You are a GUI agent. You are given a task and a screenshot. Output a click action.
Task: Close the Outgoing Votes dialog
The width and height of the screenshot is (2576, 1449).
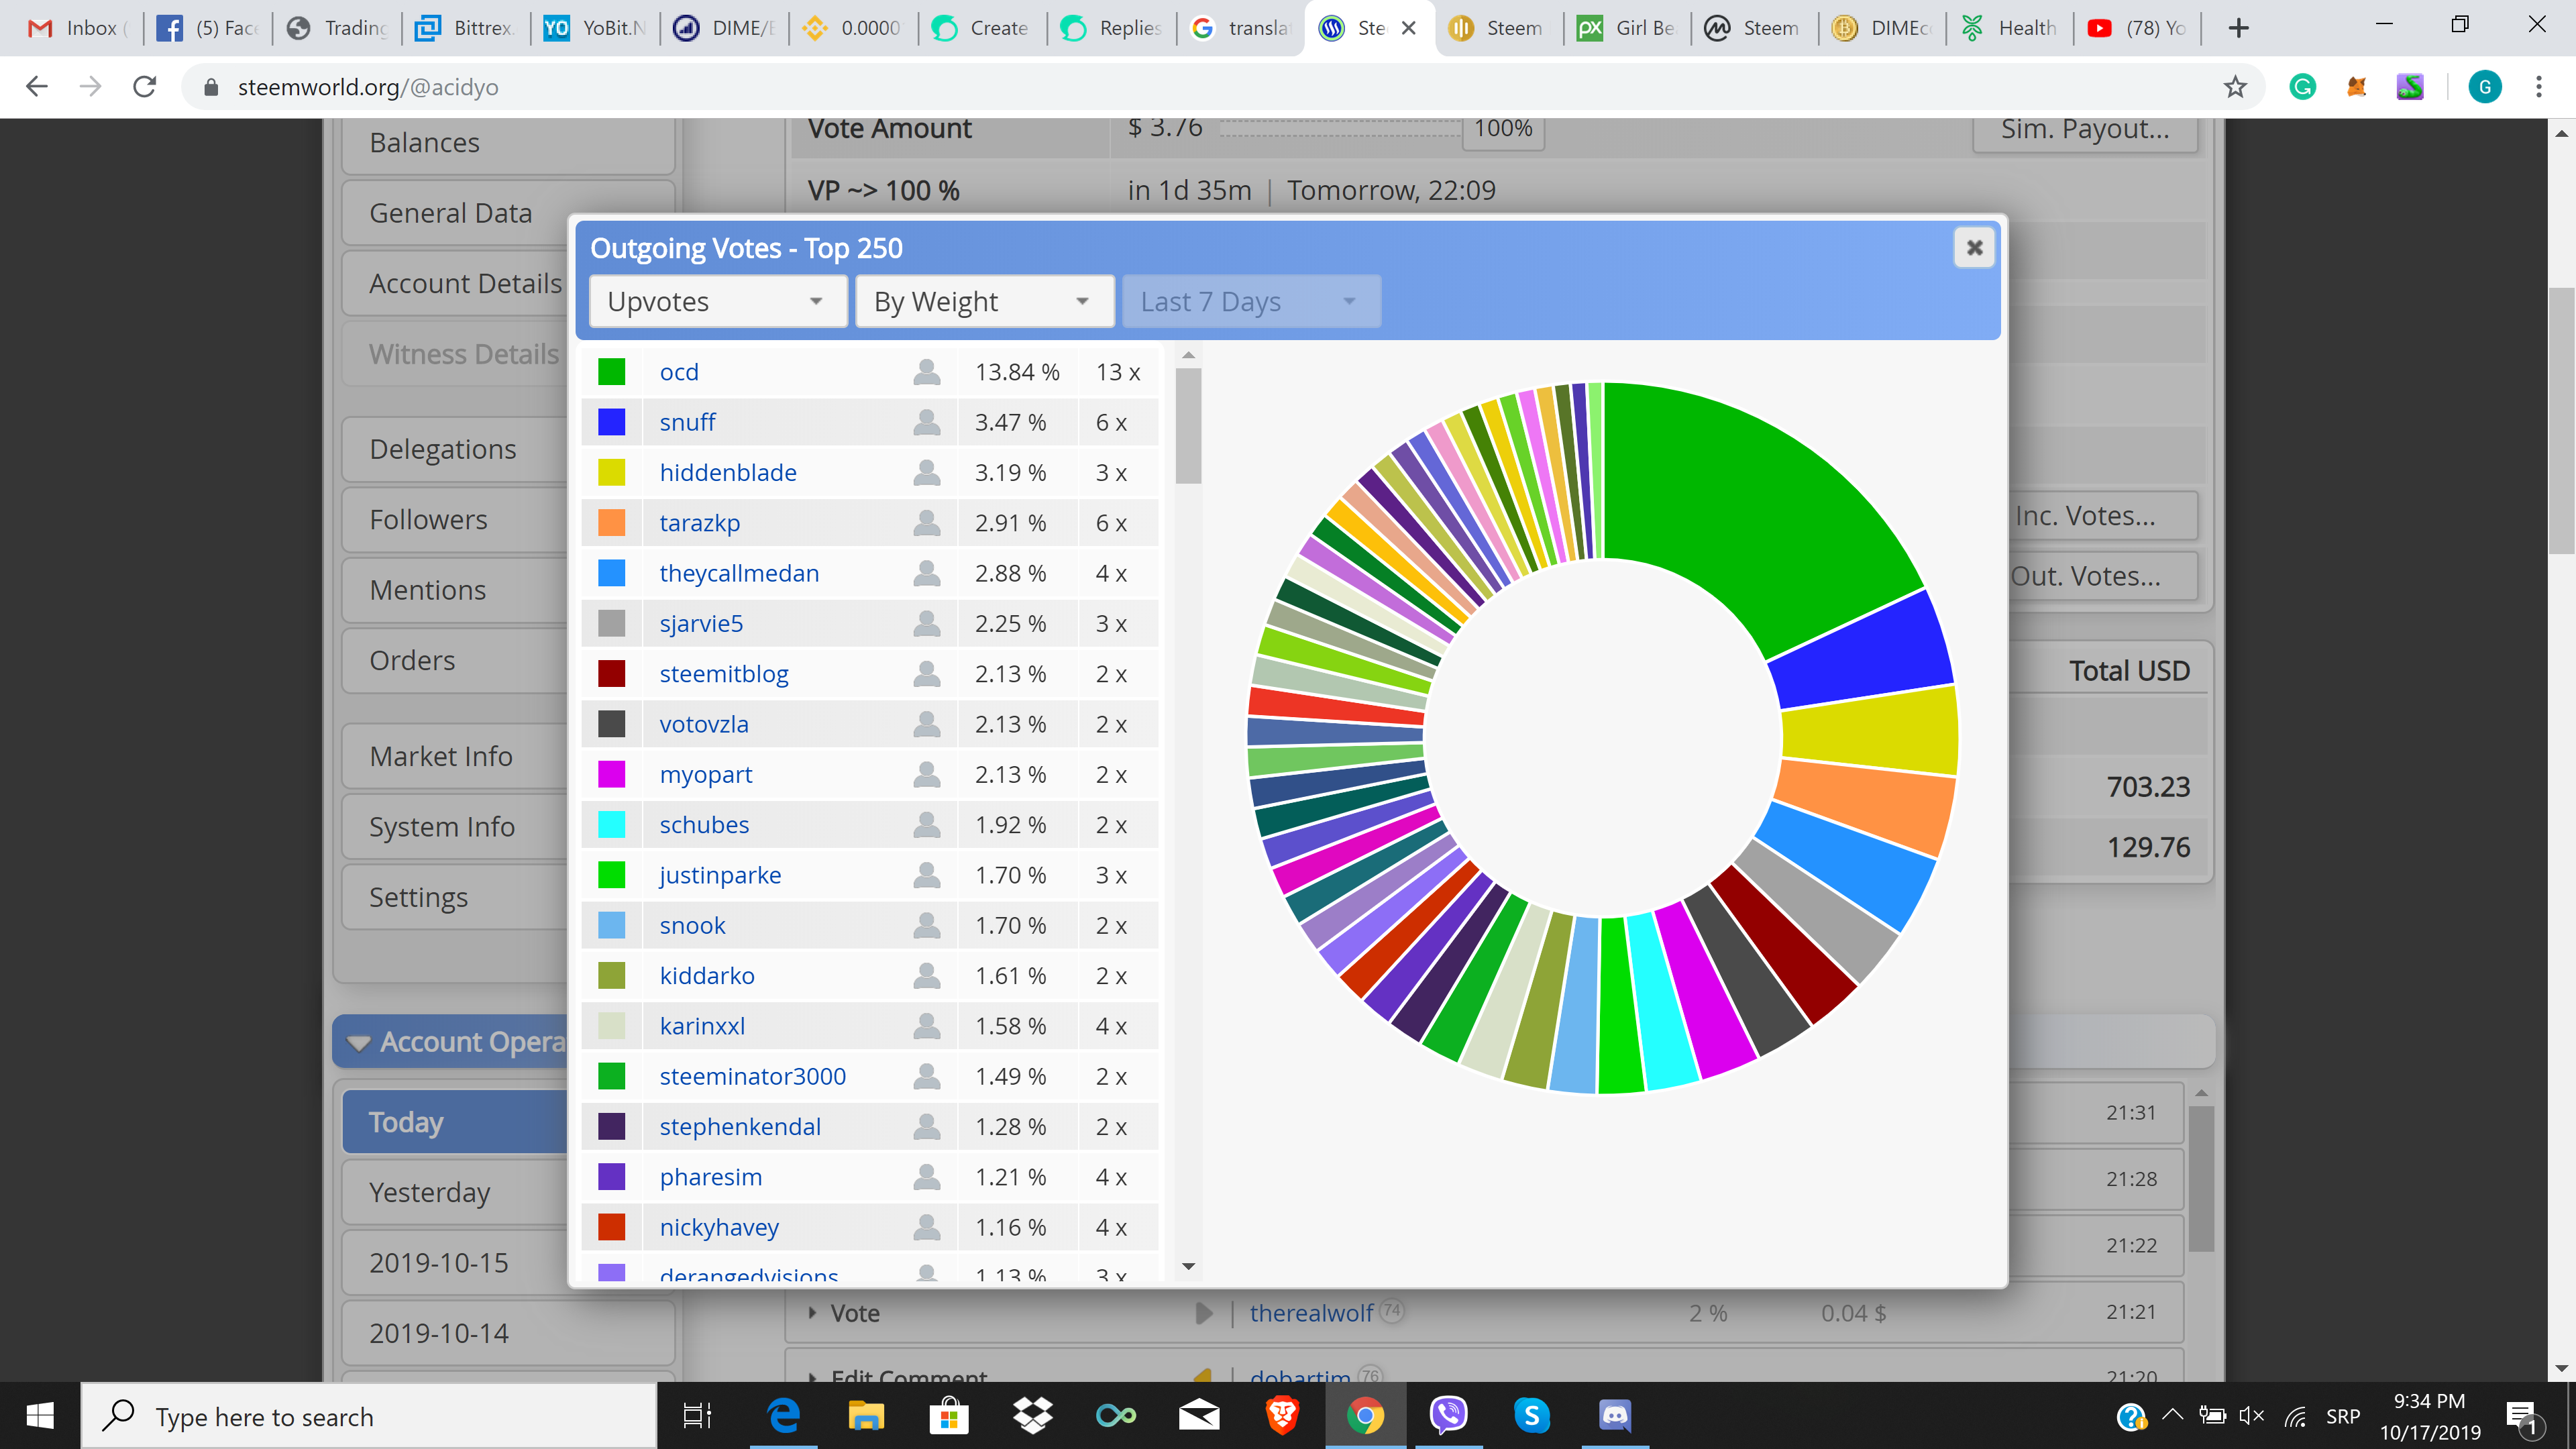(x=1974, y=248)
